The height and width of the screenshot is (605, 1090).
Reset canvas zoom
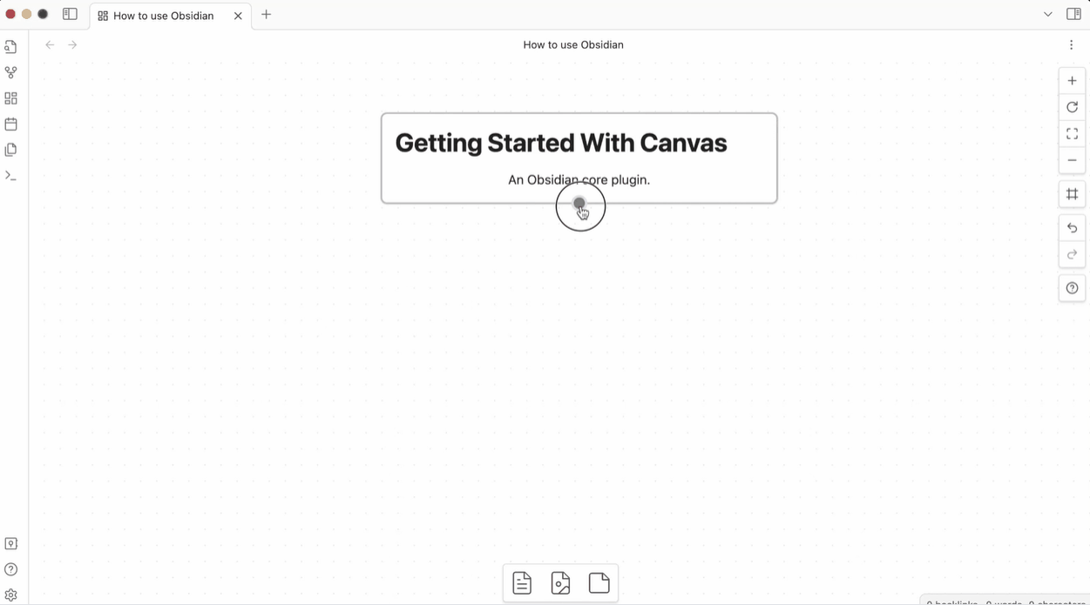pyautogui.click(x=1072, y=107)
